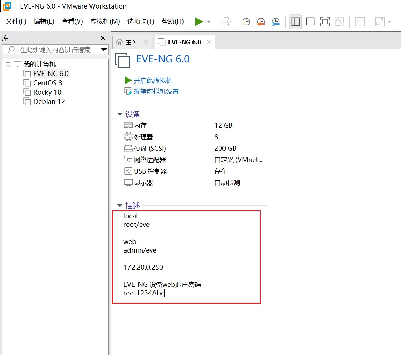Click the memory chip icon
401x355 pixels.
coord(128,125)
